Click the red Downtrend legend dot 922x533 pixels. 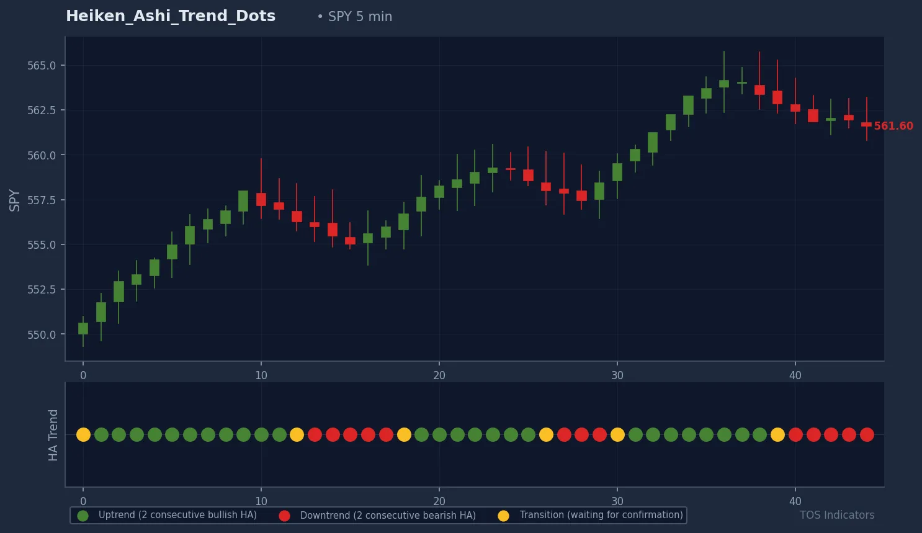pyautogui.click(x=284, y=516)
